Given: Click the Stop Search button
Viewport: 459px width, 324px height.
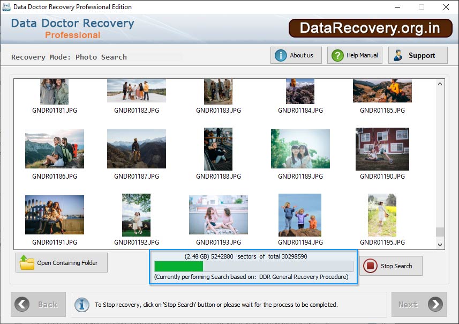Looking at the screenshot, I should [x=391, y=266].
